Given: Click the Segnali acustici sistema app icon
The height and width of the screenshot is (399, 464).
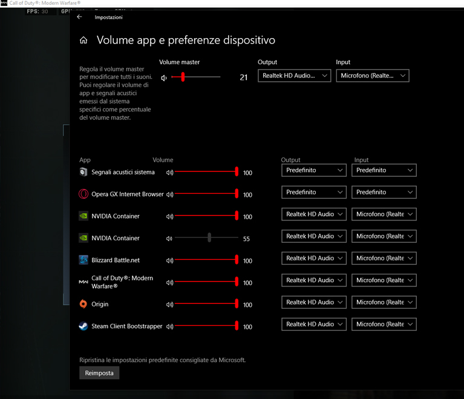Looking at the screenshot, I should click(x=83, y=172).
